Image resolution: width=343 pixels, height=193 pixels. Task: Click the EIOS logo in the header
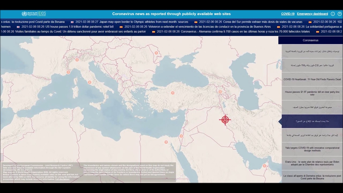click(42, 14)
